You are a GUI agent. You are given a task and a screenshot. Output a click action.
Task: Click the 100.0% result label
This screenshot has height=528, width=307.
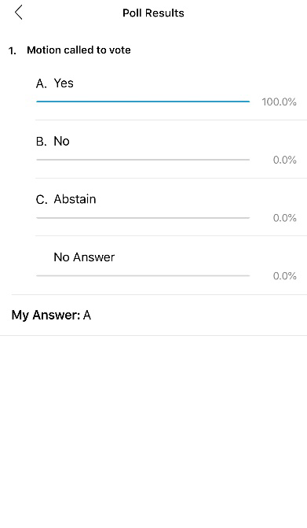coord(279,102)
